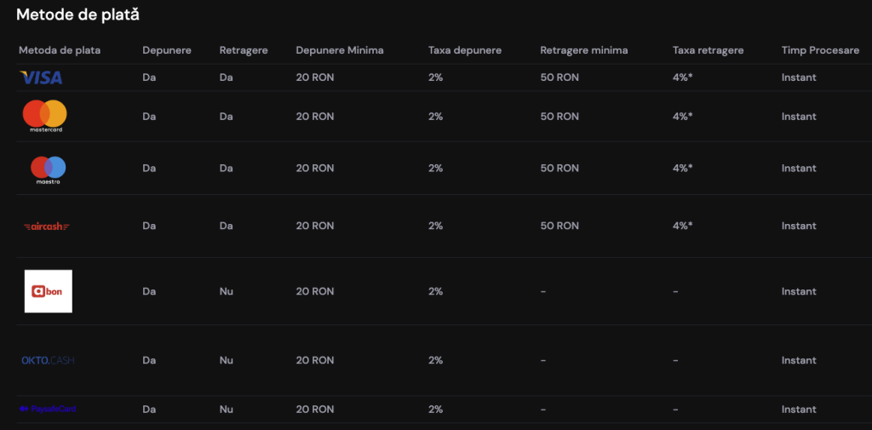This screenshot has height=430, width=872.
Task: Click 'Da' under Retragere in VISA row
Action: tap(226, 77)
